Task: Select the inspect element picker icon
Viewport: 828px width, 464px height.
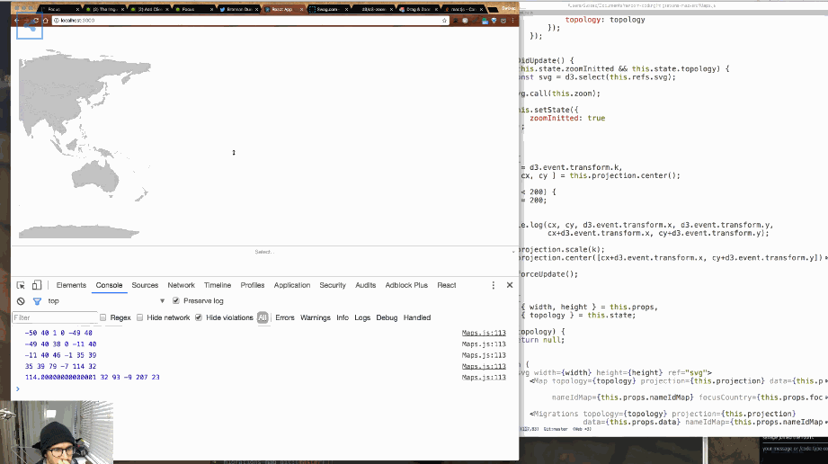Action: pyautogui.click(x=21, y=285)
